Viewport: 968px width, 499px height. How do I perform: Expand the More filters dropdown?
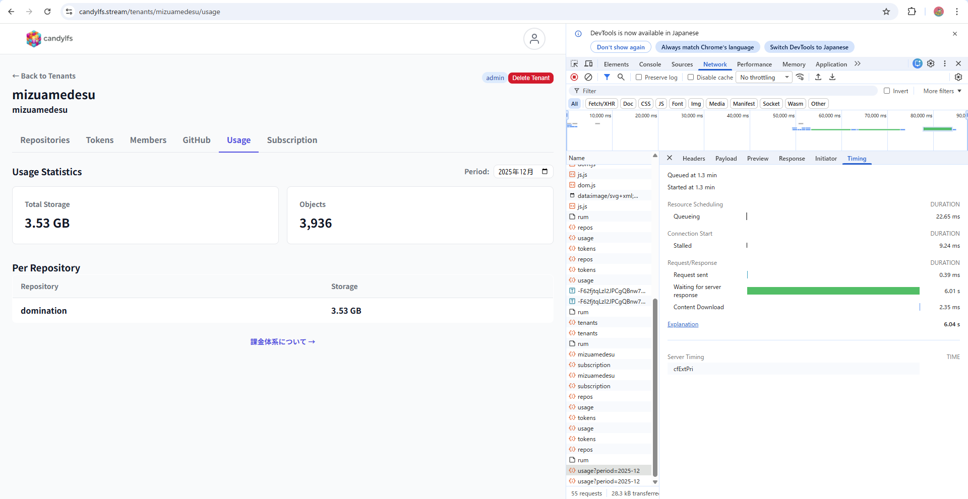(x=942, y=91)
